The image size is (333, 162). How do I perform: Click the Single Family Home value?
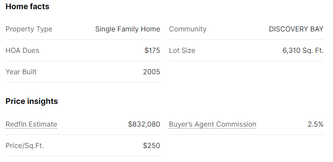pyautogui.click(x=128, y=29)
